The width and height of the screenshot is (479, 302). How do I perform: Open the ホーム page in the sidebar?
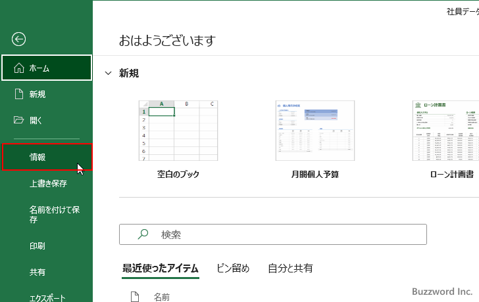[x=47, y=68]
